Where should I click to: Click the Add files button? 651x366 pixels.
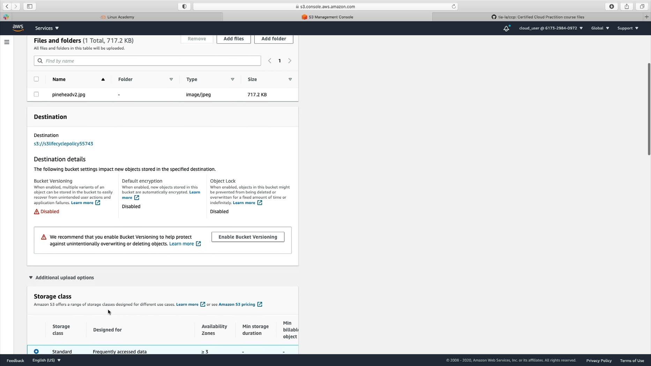234,39
